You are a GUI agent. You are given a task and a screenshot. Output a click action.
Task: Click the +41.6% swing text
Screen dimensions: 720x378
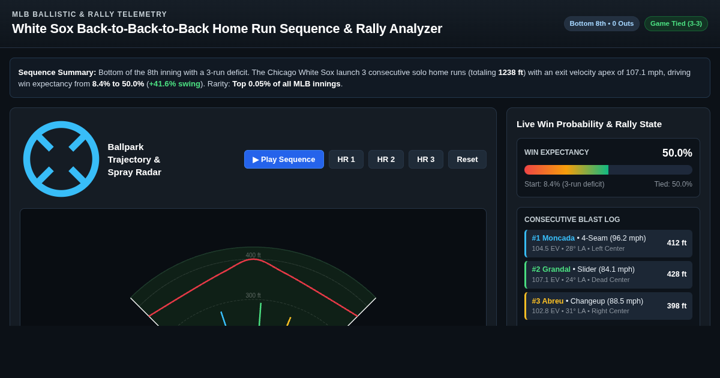coord(175,84)
